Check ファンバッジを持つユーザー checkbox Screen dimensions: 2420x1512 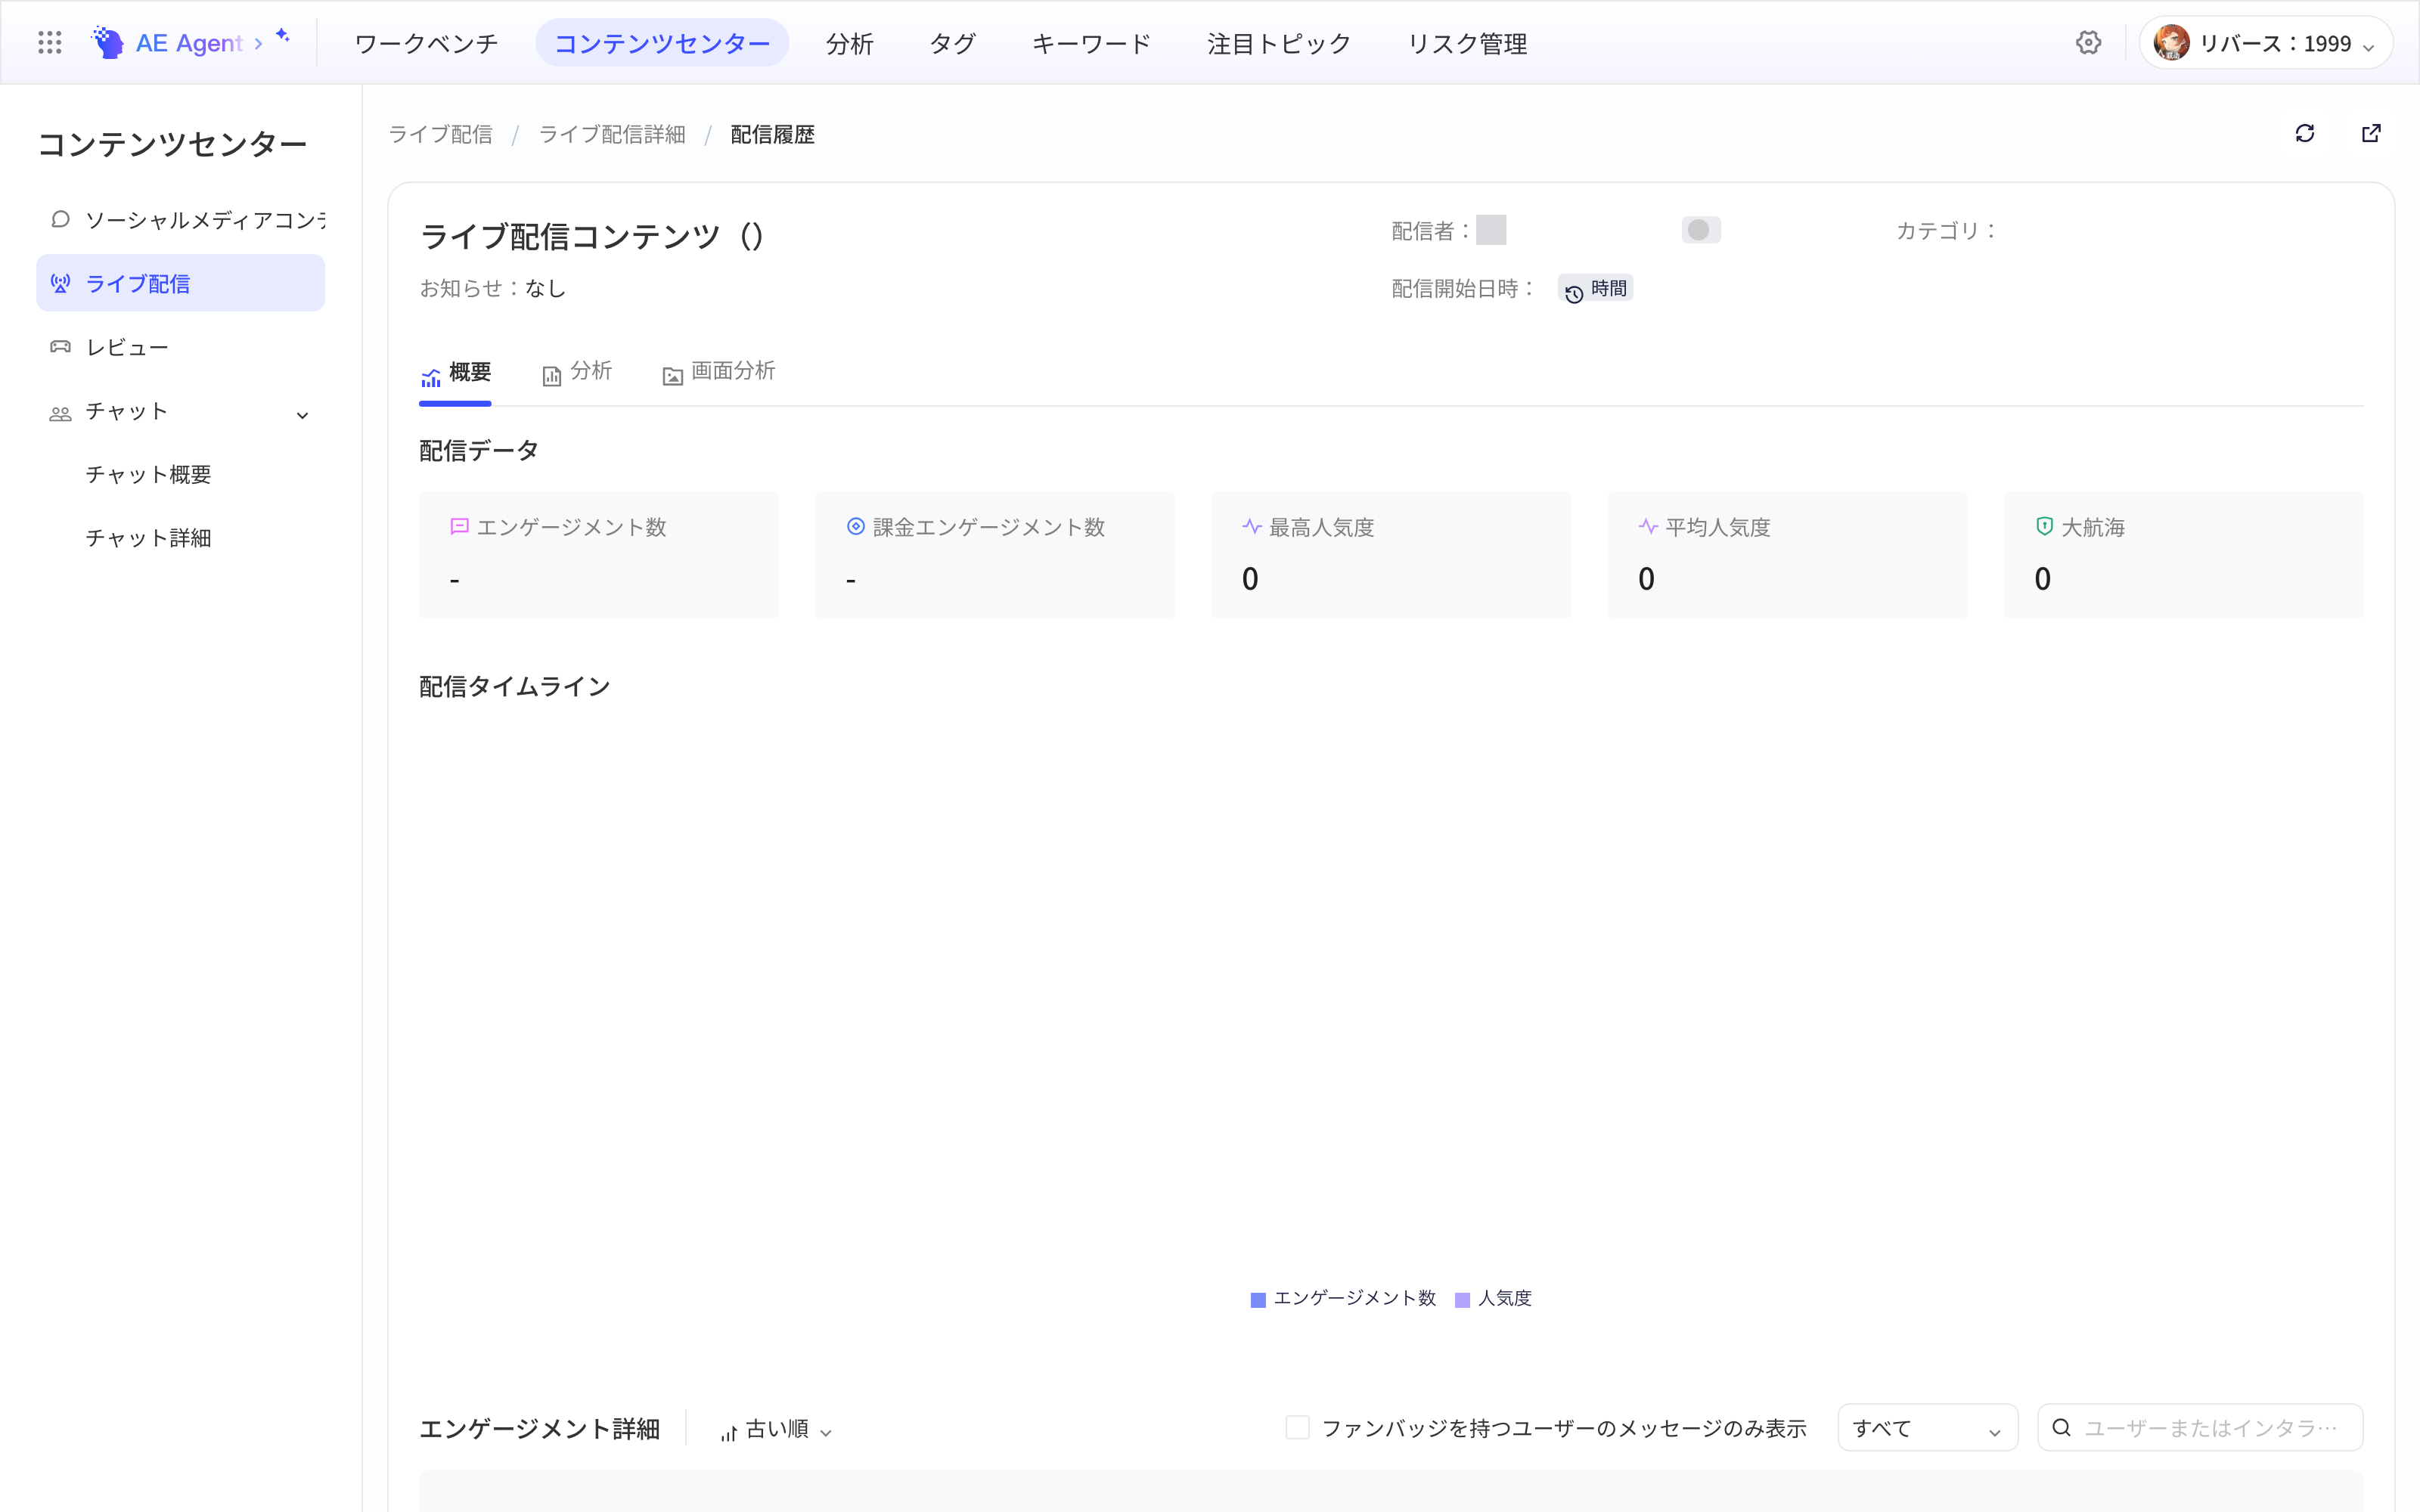(1297, 1427)
